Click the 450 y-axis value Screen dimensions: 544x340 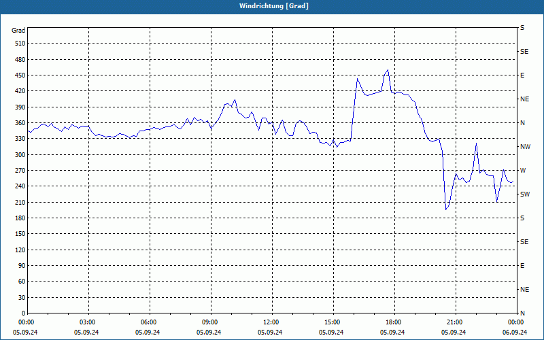[x=20, y=75]
